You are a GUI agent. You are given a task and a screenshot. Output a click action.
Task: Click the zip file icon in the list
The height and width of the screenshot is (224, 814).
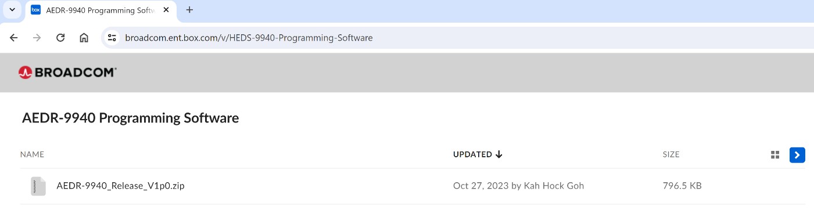tap(38, 186)
